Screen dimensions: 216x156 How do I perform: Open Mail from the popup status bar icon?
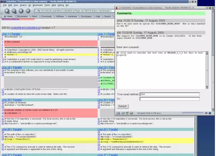[123, 113]
